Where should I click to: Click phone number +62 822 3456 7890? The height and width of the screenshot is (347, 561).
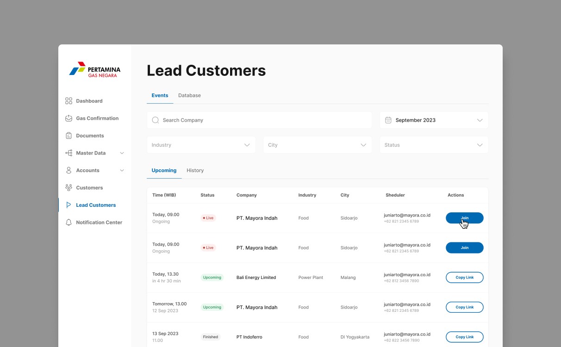pyautogui.click(x=401, y=341)
